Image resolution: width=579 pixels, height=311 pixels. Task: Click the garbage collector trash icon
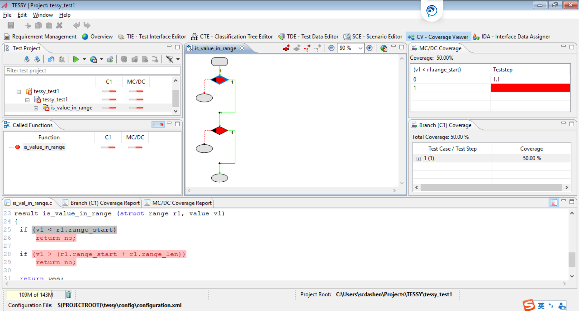pyautogui.click(x=69, y=294)
